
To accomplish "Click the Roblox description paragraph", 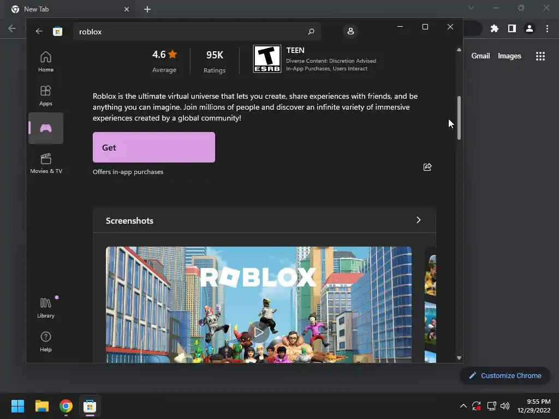I will pyautogui.click(x=255, y=107).
